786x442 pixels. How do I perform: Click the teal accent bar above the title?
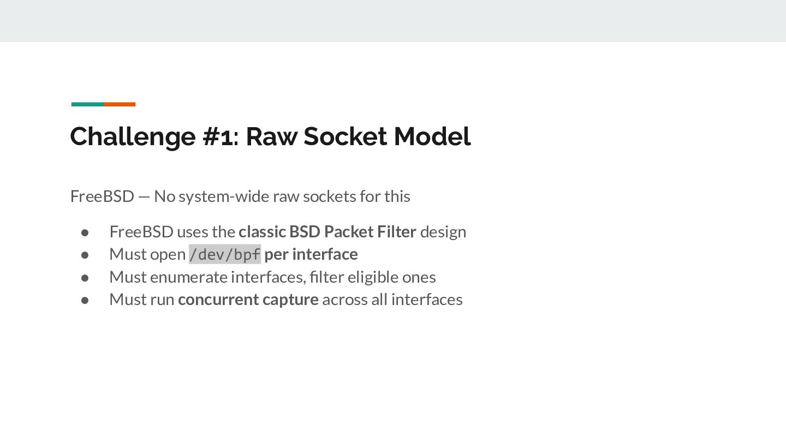pos(87,104)
